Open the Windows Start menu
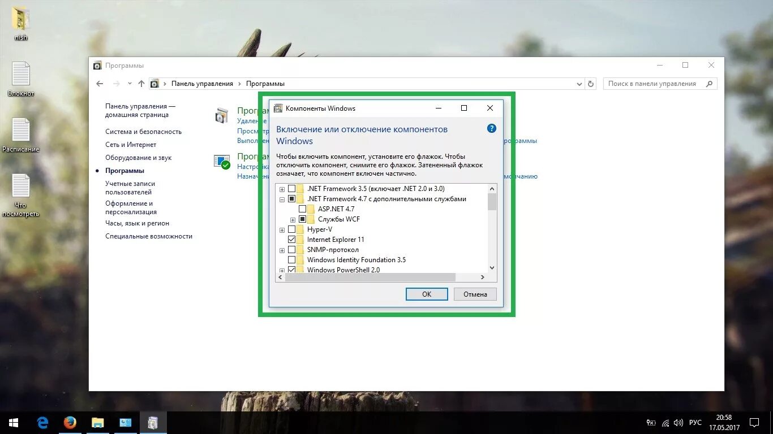Image resolution: width=773 pixels, height=434 pixels. click(x=14, y=423)
